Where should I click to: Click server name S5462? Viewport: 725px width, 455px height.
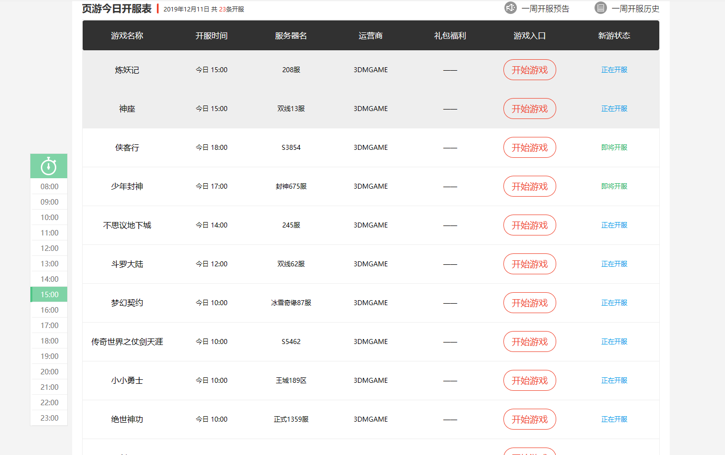pyautogui.click(x=291, y=341)
